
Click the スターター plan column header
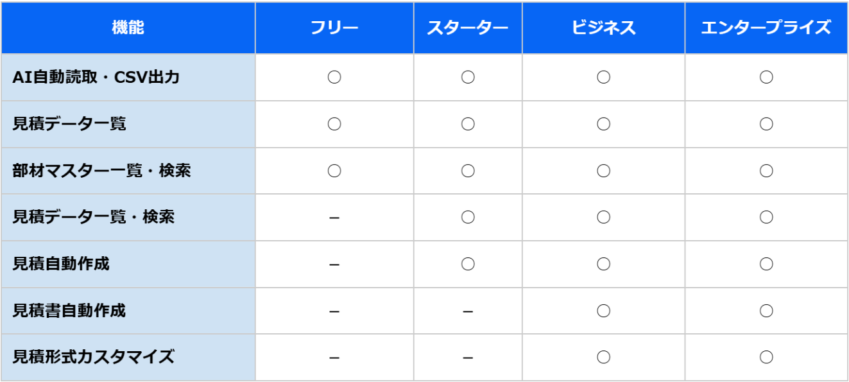[x=467, y=28]
